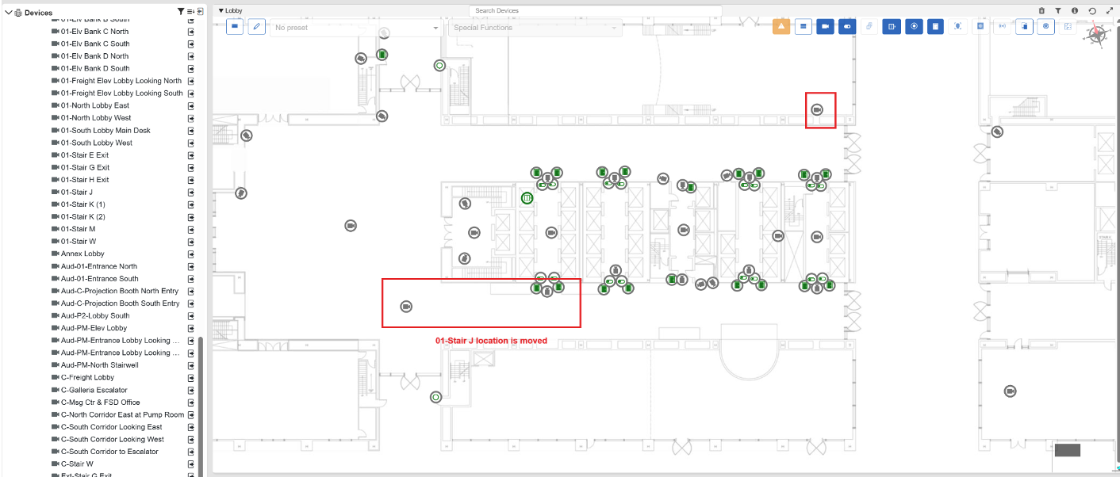Click the fullscreen expand arrows button
Image resolution: width=1120 pixels, height=477 pixels.
1109,10
